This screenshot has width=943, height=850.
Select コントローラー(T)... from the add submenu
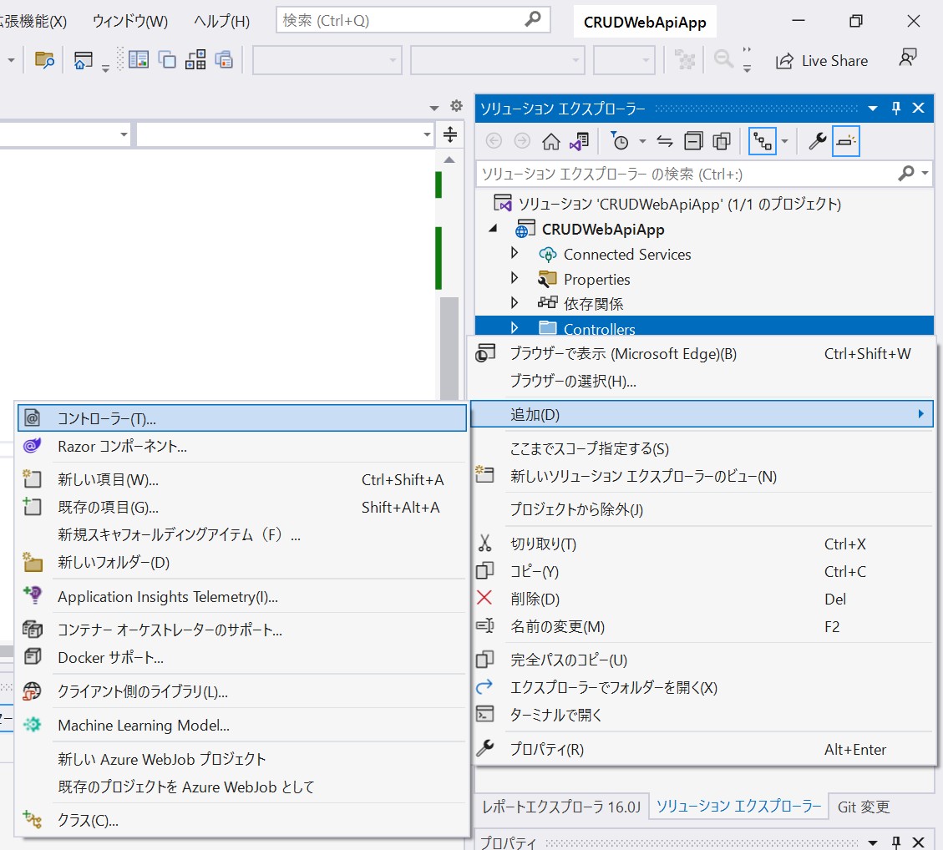(x=241, y=418)
